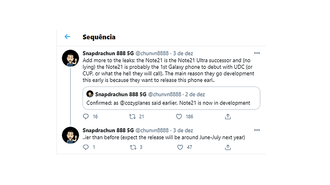
Task: Open the '3 de dez' timestamp on first tweet
Action: pos(183,53)
